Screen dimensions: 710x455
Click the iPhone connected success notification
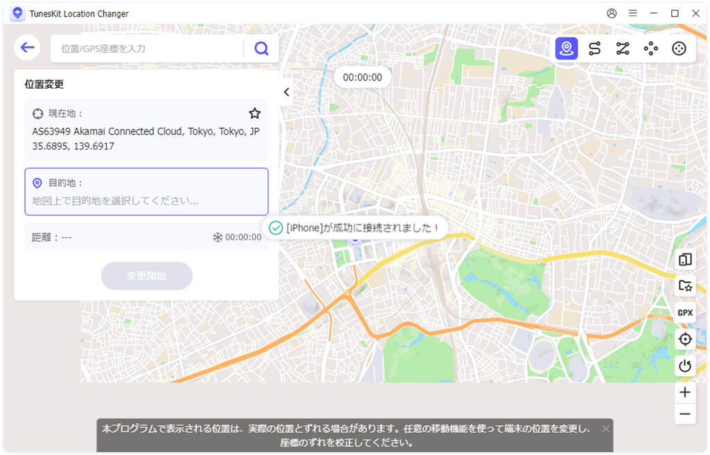(354, 227)
